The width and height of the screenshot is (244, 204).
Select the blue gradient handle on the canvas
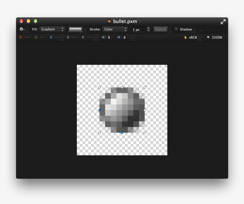[100, 110]
